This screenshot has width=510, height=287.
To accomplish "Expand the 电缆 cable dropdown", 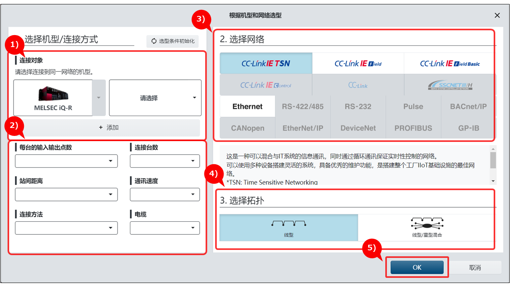I will (x=165, y=228).
